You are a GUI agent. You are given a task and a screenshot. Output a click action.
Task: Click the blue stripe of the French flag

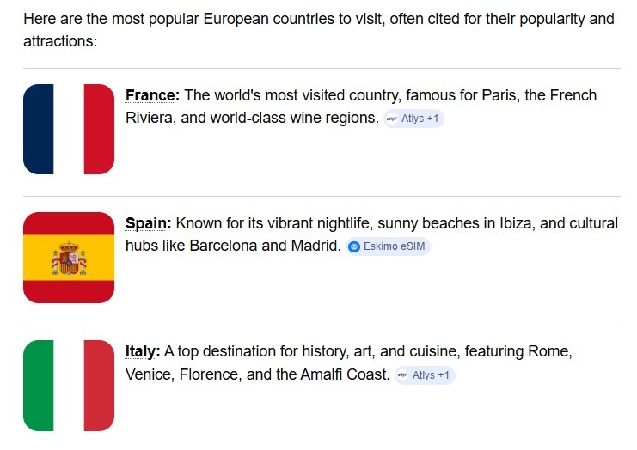pos(38,129)
